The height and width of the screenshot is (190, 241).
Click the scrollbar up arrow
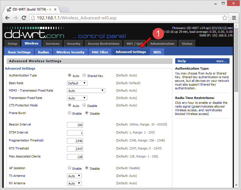236,26
